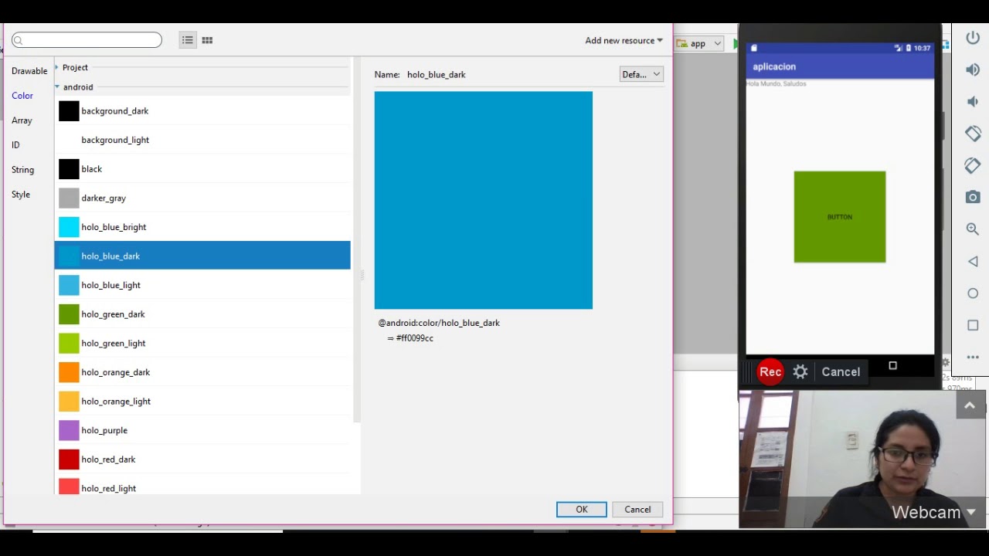Viewport: 989px width, 556px height.
Task: Switch to list view icon
Action: tap(187, 40)
